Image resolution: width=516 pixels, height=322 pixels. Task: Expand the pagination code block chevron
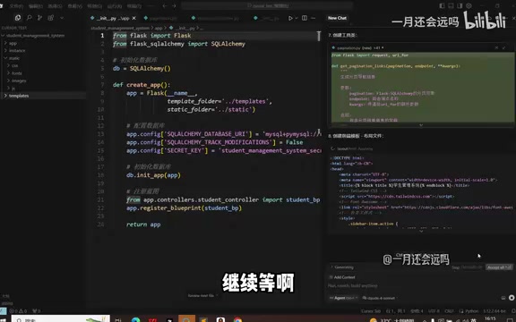click(421, 125)
